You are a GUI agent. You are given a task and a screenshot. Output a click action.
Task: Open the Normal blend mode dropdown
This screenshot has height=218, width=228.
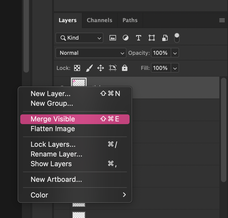point(91,53)
